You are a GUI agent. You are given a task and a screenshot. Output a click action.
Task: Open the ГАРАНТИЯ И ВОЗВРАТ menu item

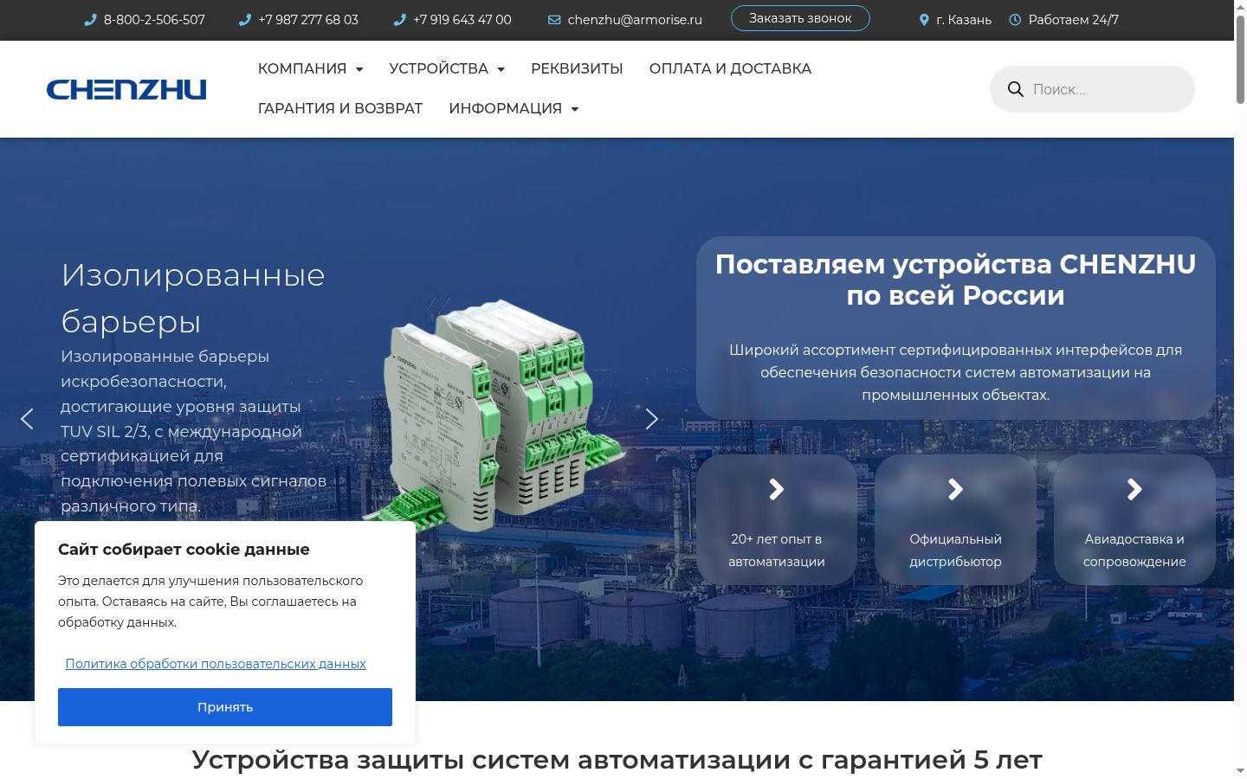[340, 109]
